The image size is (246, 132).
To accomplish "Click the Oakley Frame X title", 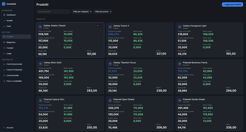I will point(121,26).
